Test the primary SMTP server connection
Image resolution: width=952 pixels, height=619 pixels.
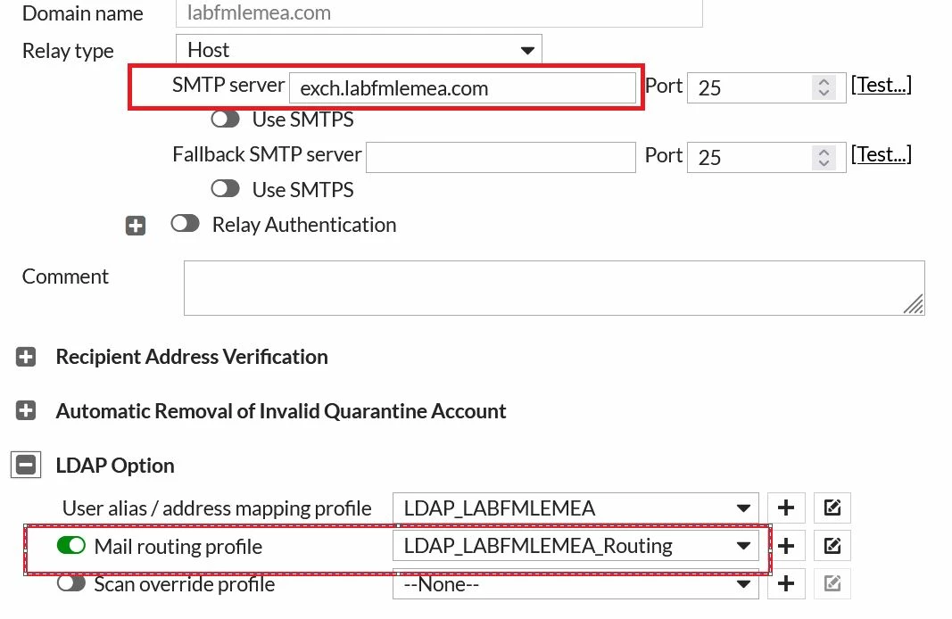click(x=881, y=85)
